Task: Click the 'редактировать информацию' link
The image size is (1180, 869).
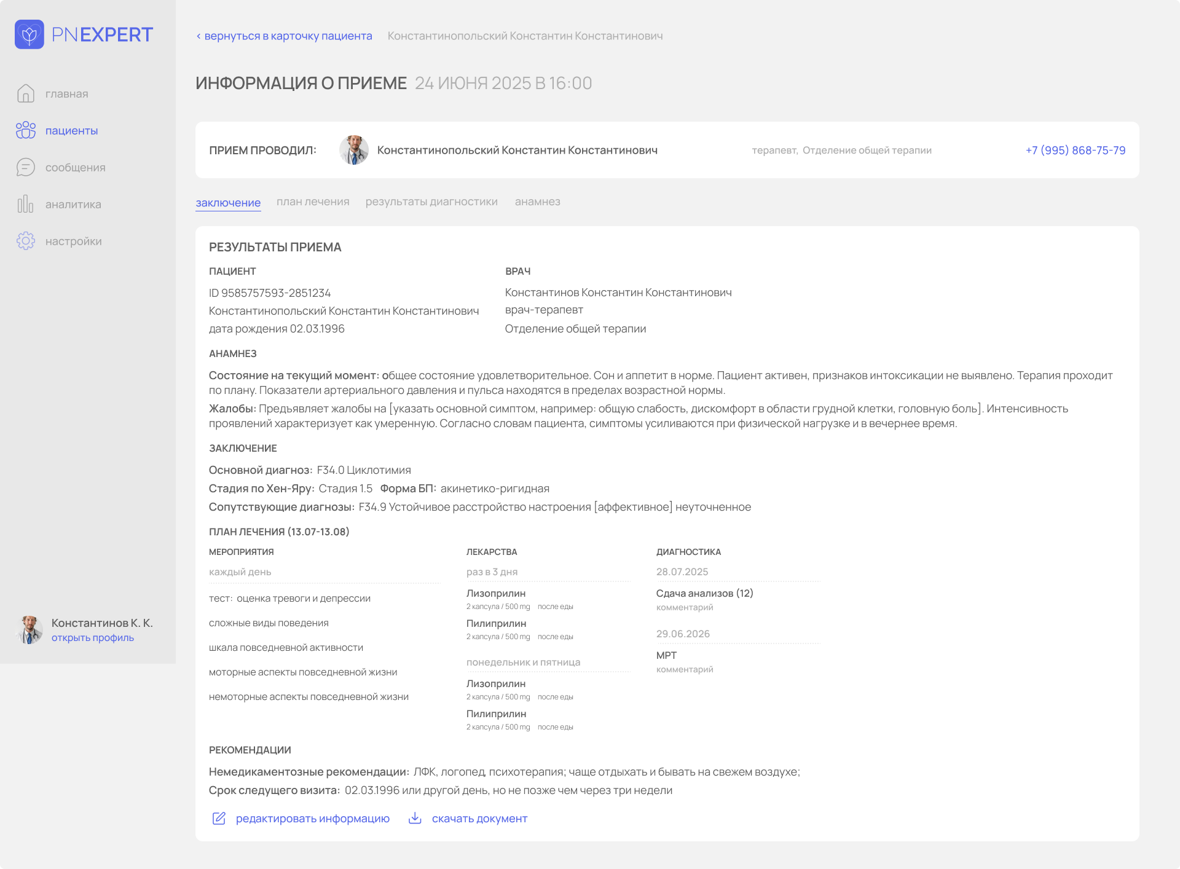Action: (x=312, y=819)
